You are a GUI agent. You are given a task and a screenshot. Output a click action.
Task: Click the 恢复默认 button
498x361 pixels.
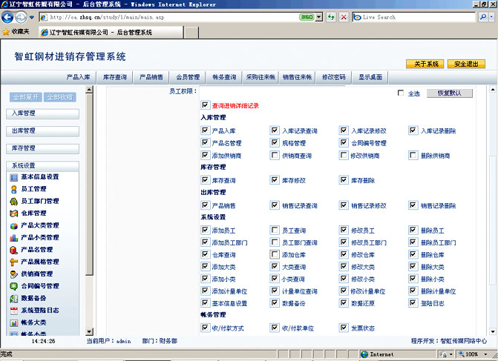click(449, 93)
